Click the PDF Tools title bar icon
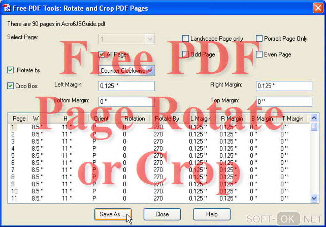Viewport: 326px width, 227px height. (x=6, y=8)
